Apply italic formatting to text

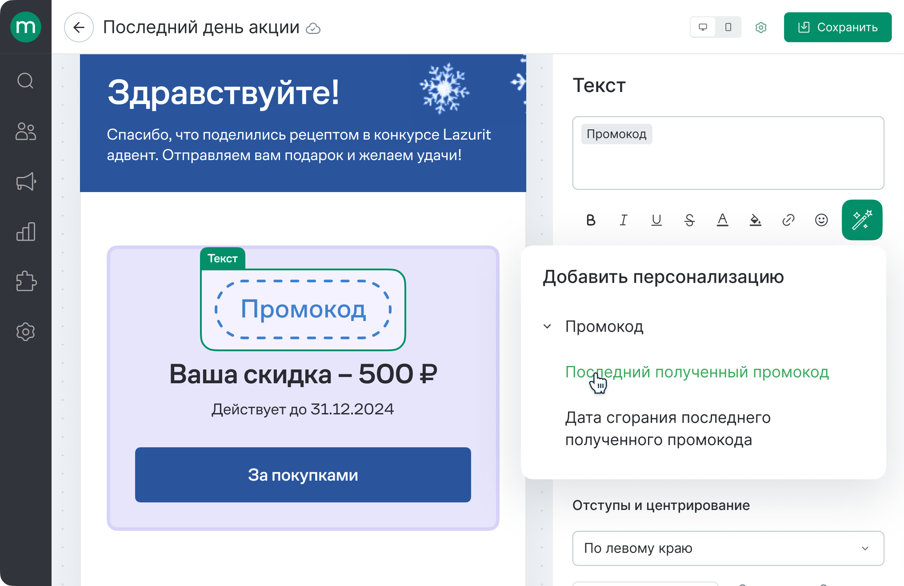pos(624,220)
